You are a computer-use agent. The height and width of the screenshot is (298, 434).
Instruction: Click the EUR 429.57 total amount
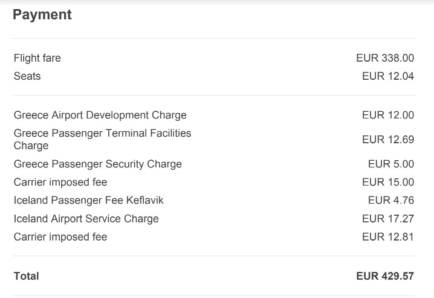pyautogui.click(x=385, y=276)
